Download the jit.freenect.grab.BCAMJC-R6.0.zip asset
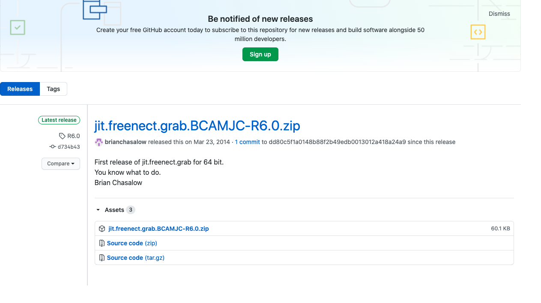This screenshot has height=303, width=541. click(158, 229)
